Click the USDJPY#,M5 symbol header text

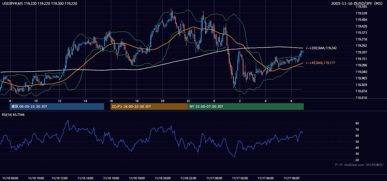(x=40, y=4)
